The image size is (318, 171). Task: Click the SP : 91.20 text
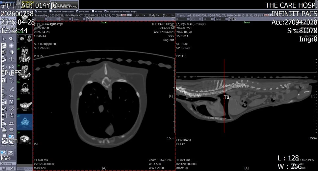pos(183,48)
